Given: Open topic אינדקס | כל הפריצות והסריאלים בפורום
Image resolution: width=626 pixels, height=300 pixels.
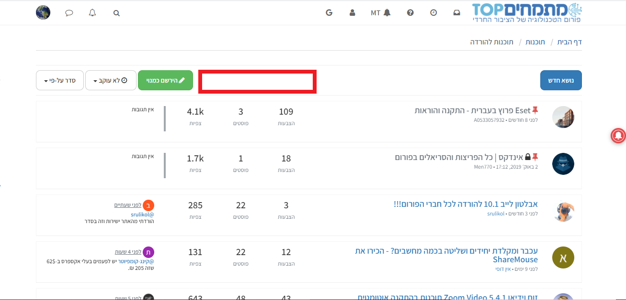Looking at the screenshot, I should pos(459,157).
